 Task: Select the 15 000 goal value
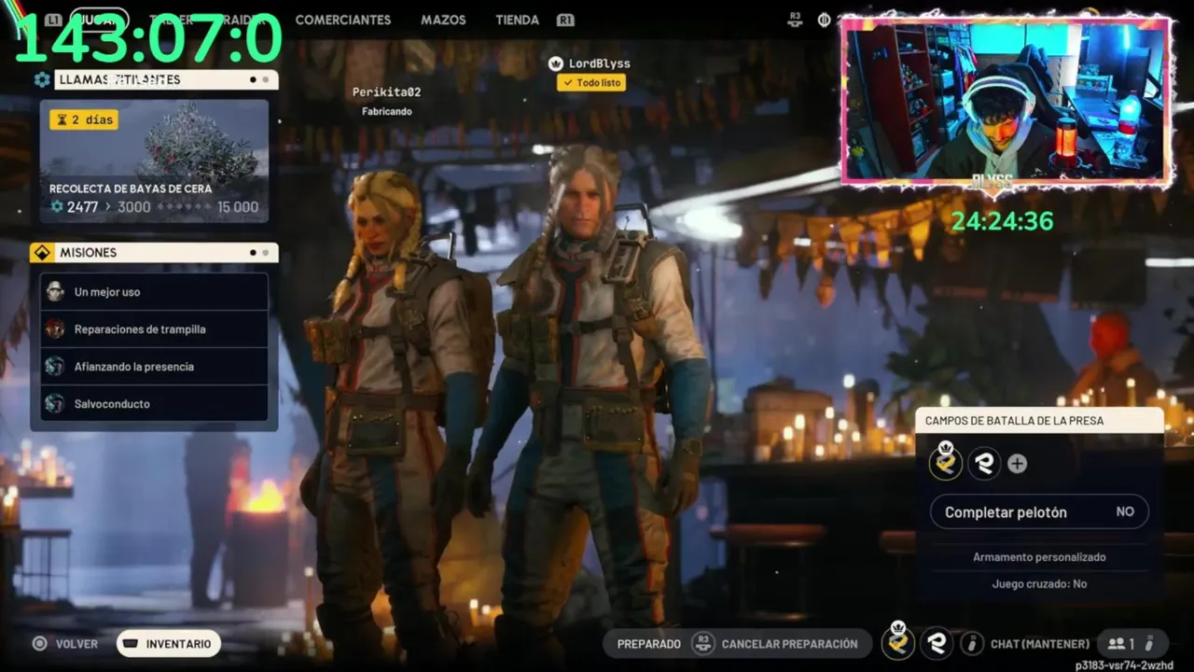(x=238, y=207)
